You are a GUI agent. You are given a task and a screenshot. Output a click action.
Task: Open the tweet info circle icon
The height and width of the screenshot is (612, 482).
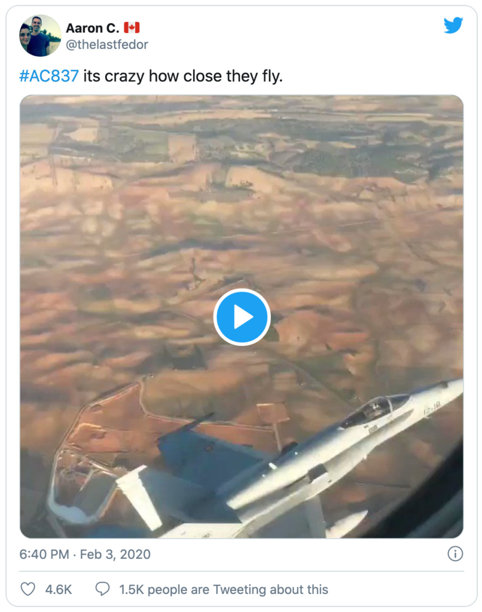tap(455, 553)
